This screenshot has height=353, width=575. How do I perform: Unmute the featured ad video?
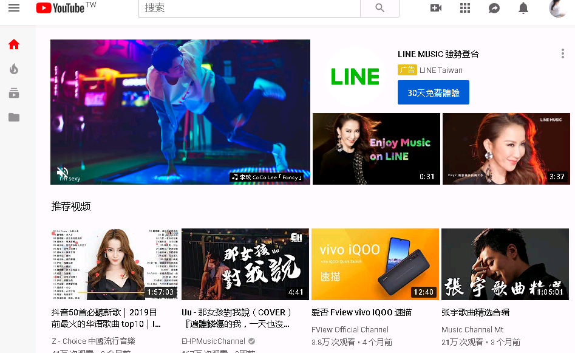[63, 172]
